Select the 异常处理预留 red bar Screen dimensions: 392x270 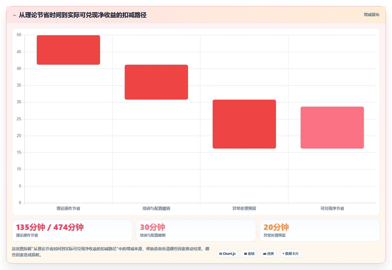[244, 124]
